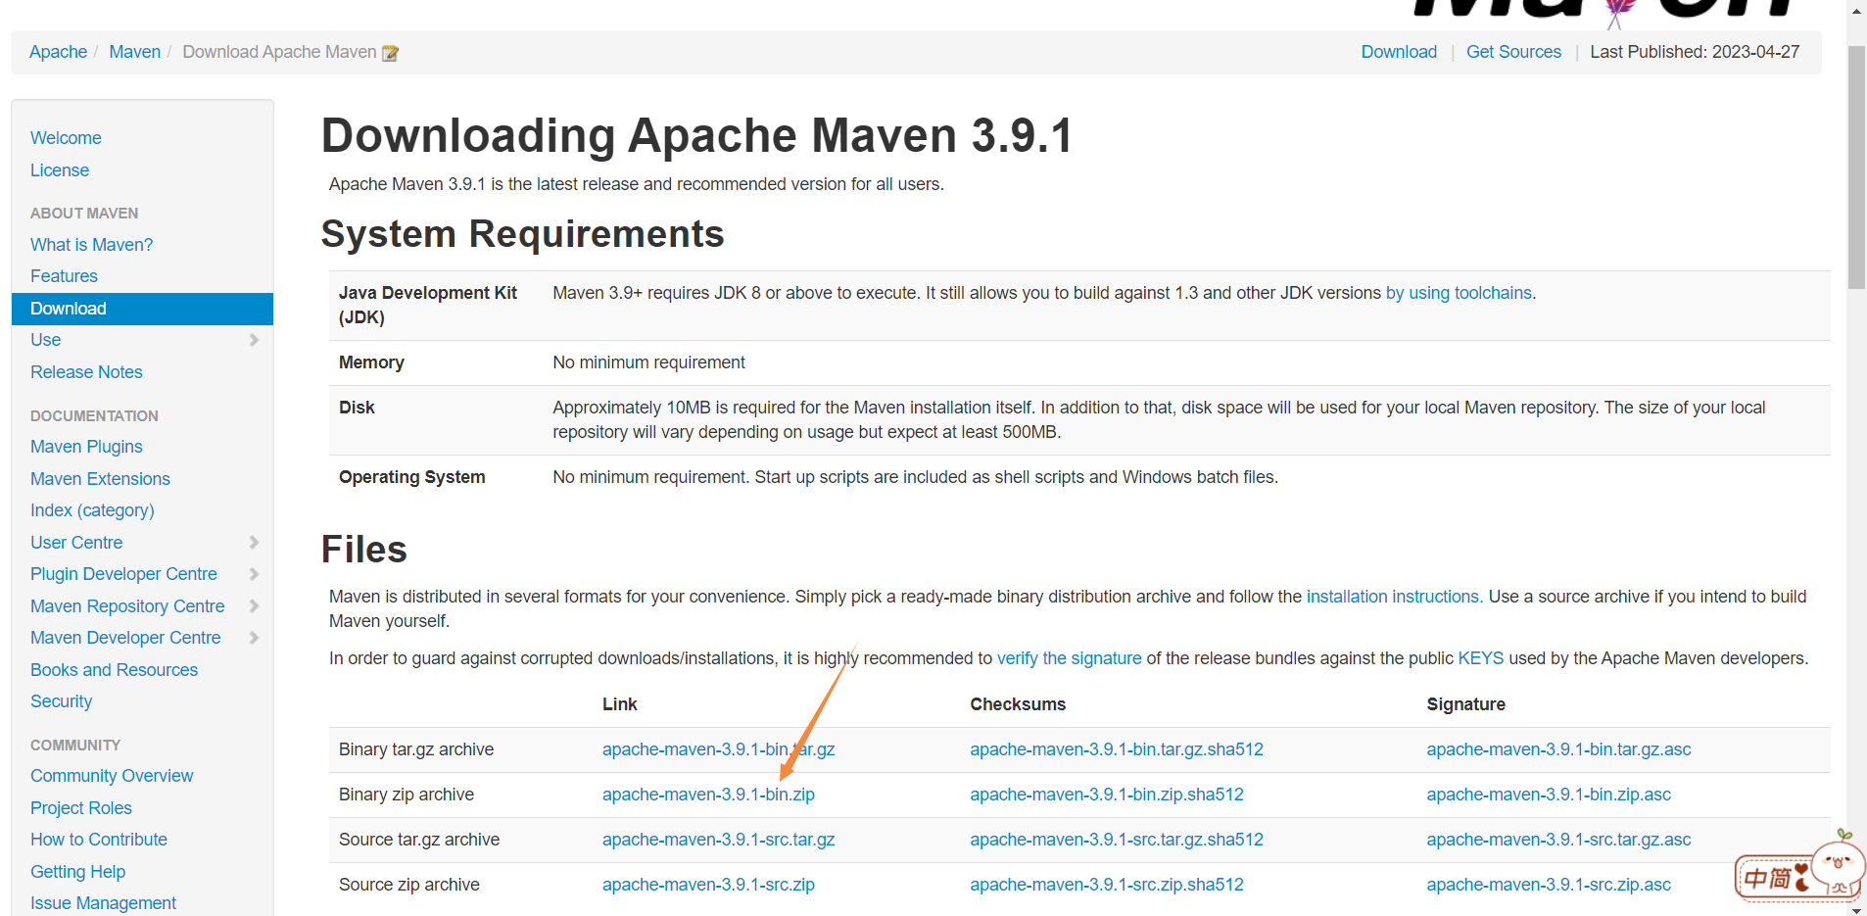The height and width of the screenshot is (916, 1867).
Task: Open apache-maven-3.9.1-bin.tar.gz.asc signature
Action: (1558, 749)
